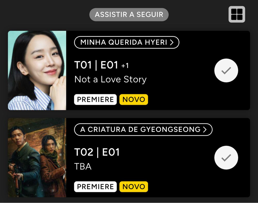Click yellow NOVO badge on Minha Querida Hyeri
The width and height of the screenshot is (258, 203).
(134, 99)
